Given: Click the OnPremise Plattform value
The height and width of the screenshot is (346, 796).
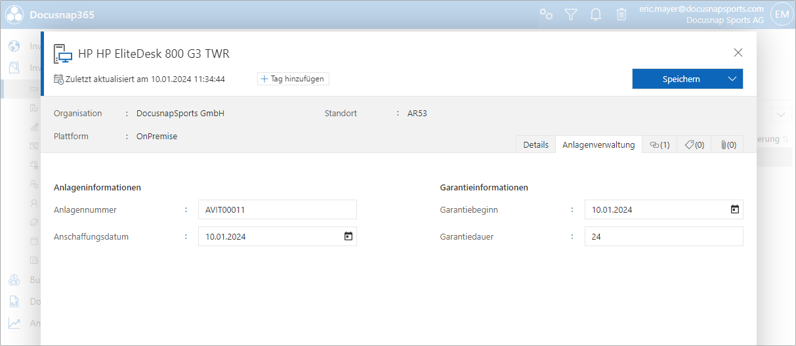Looking at the screenshot, I should click(157, 137).
